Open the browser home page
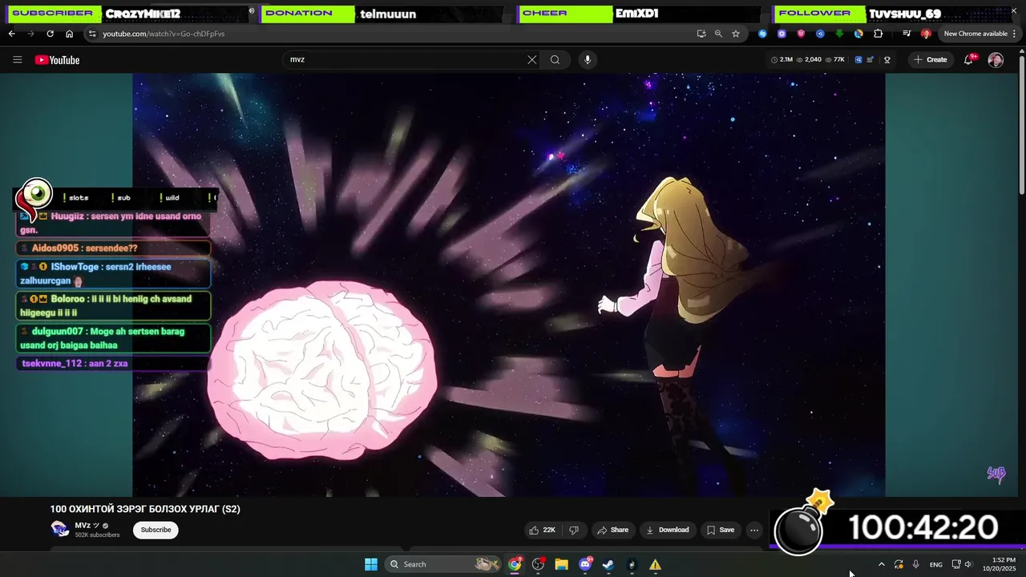1026x577 pixels. 69,34
